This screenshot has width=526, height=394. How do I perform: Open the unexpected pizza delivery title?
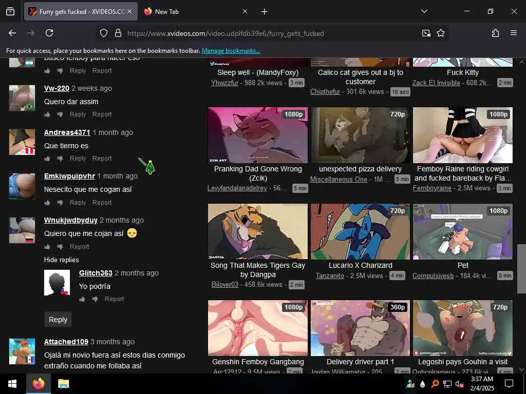tap(360, 169)
